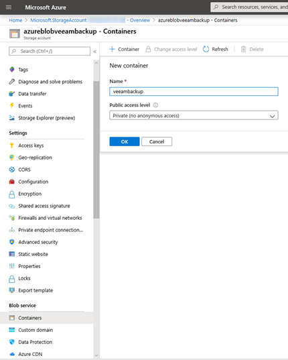288x360 pixels.
Task: Open Firewalls and virtual networks settings
Action: 50,218
